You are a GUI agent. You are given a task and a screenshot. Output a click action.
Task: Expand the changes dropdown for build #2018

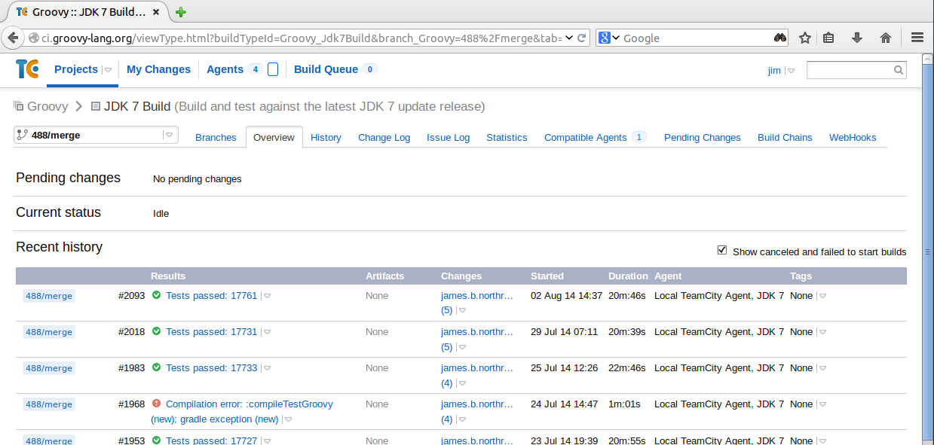tap(462, 347)
